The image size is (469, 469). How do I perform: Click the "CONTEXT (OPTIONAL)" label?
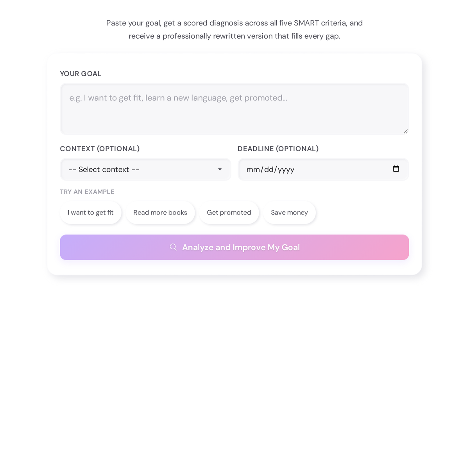100,149
